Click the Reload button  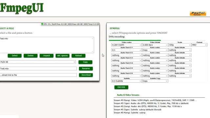point(78,55)
